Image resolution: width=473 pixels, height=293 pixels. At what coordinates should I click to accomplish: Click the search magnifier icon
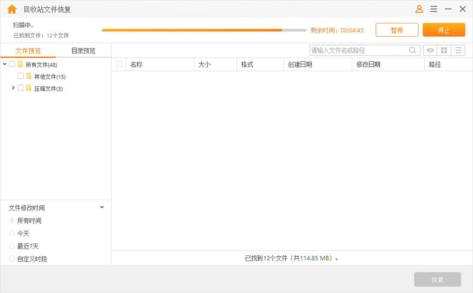412,50
